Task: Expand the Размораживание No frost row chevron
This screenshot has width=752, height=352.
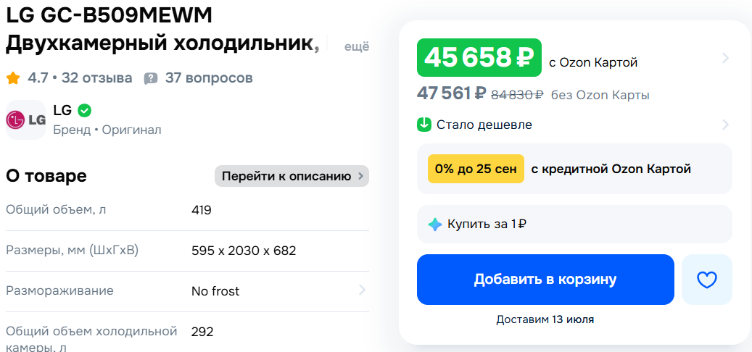Action: point(362,291)
